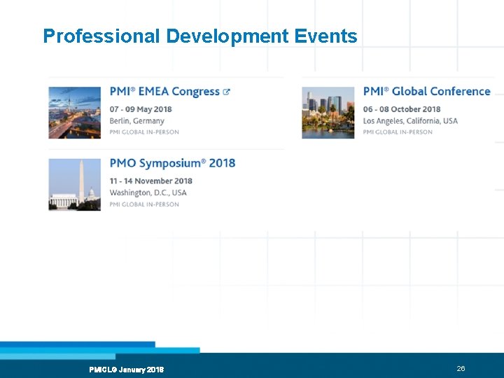
Task: Click the slide page number 26
Action: 461,369
